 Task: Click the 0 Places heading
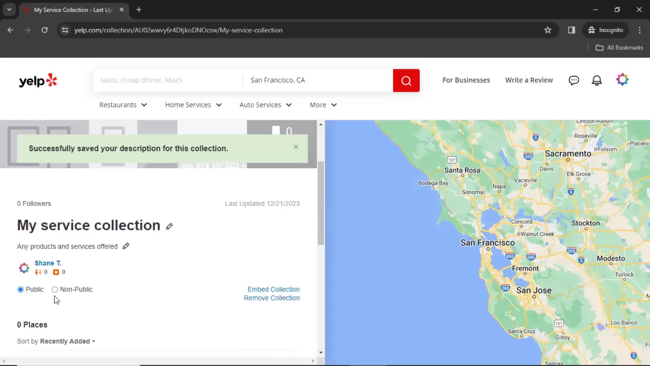click(32, 325)
